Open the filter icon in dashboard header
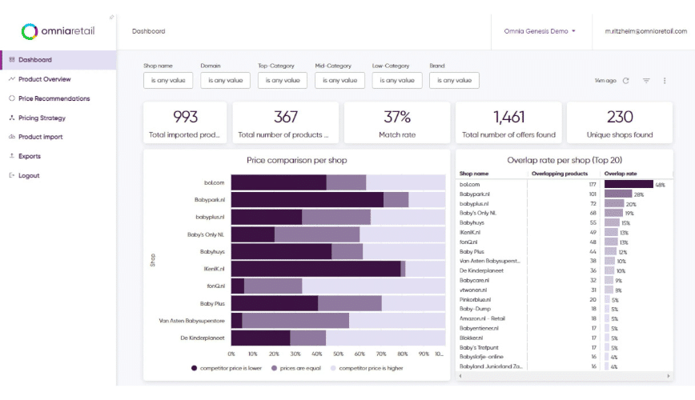This screenshot has height=400, width=695. pos(646,81)
